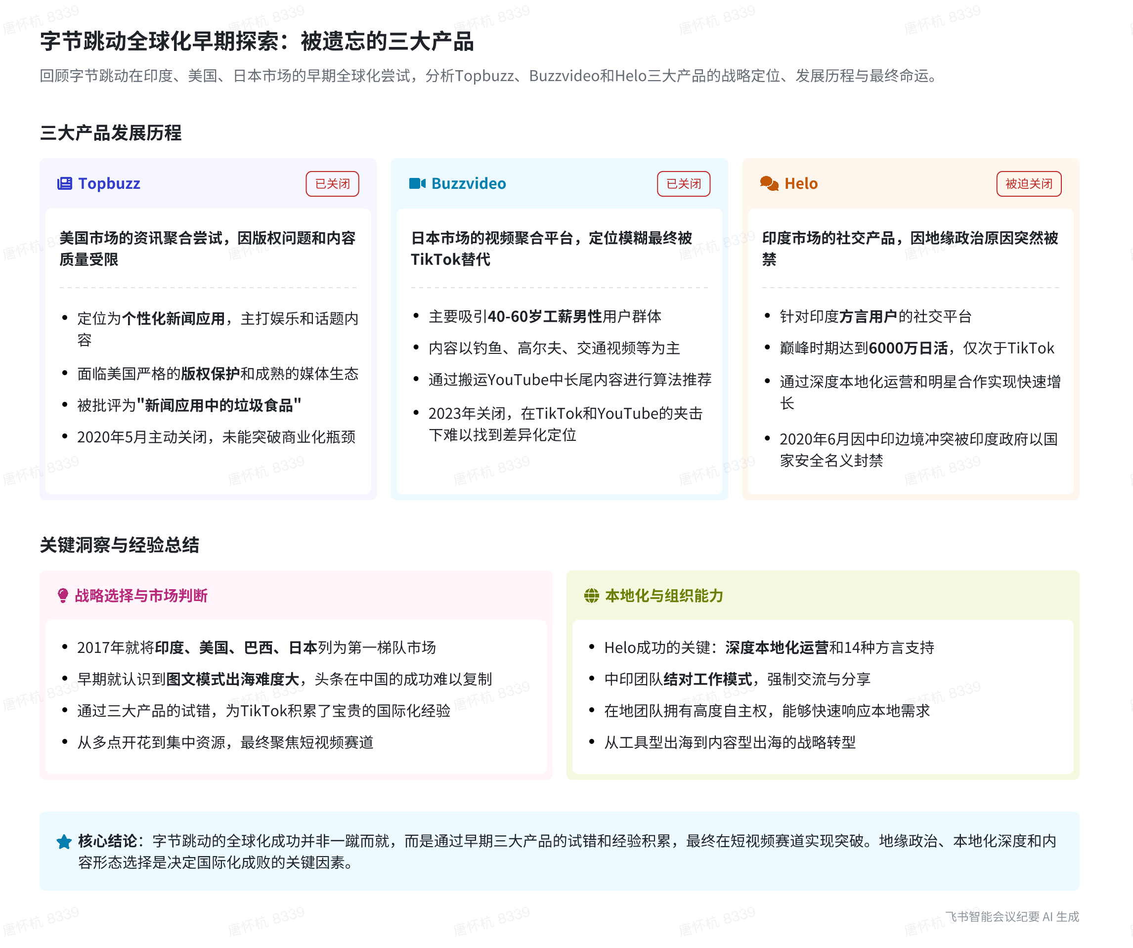Click the 被迫关闭 badge on Helo card
1133x948 pixels.
(1028, 183)
